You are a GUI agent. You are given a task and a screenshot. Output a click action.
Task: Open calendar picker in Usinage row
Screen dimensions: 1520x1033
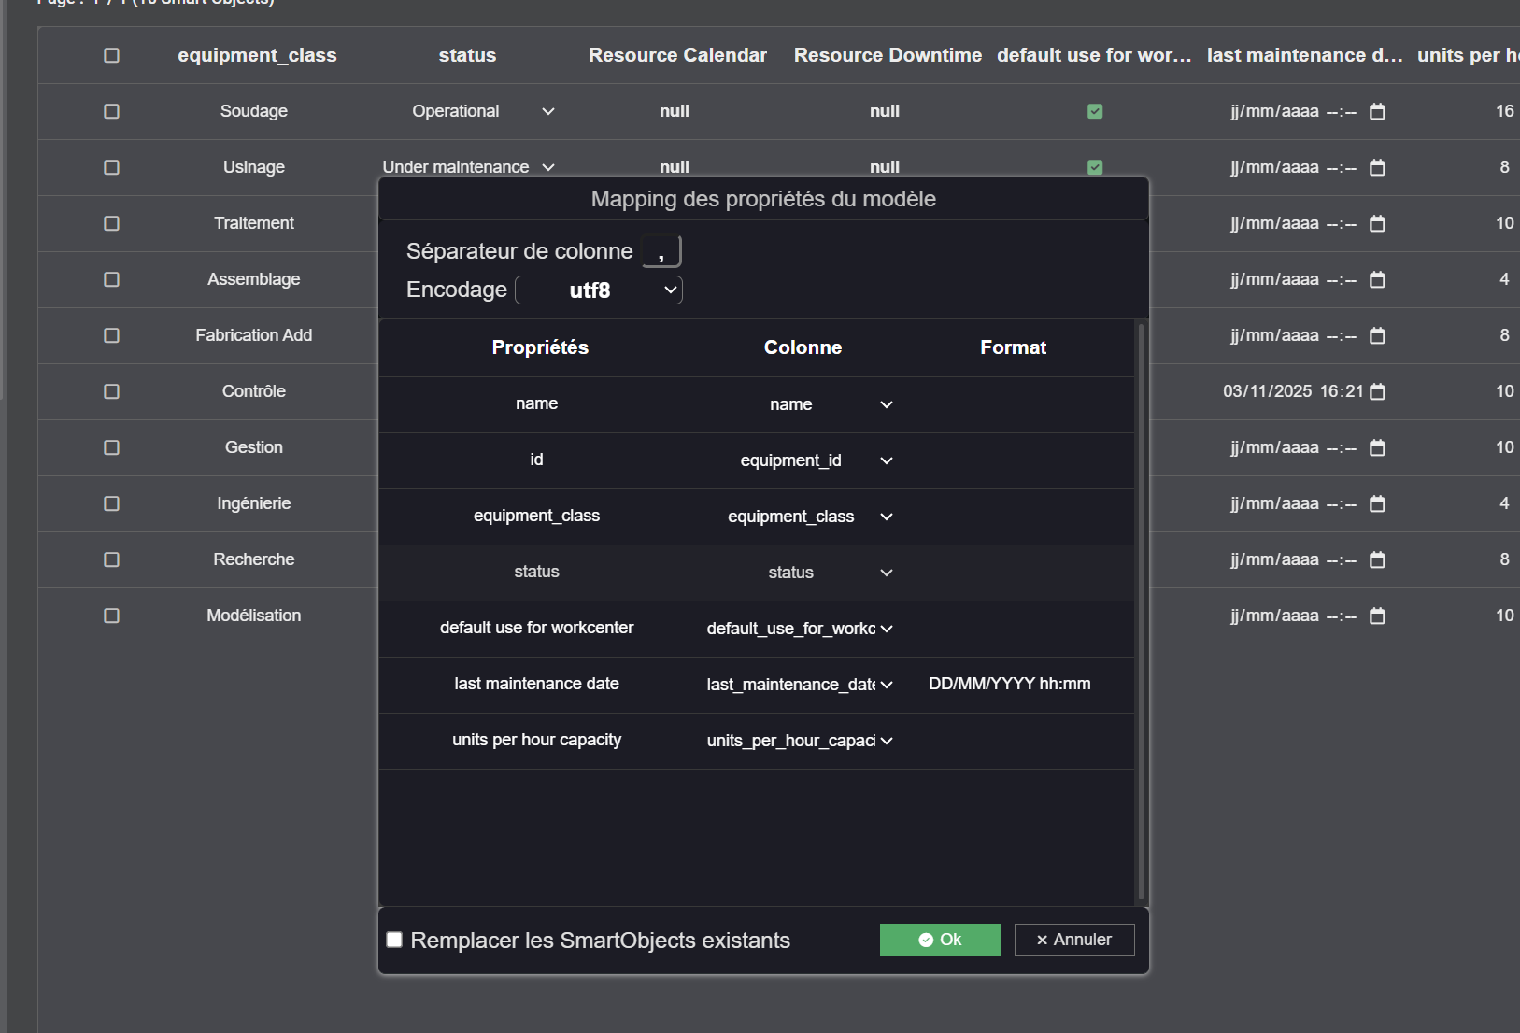click(x=1377, y=168)
